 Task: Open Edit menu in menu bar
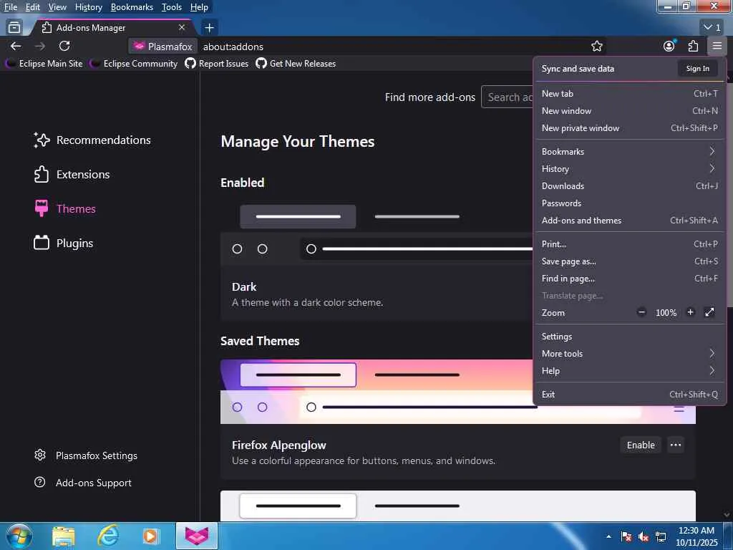pos(33,7)
